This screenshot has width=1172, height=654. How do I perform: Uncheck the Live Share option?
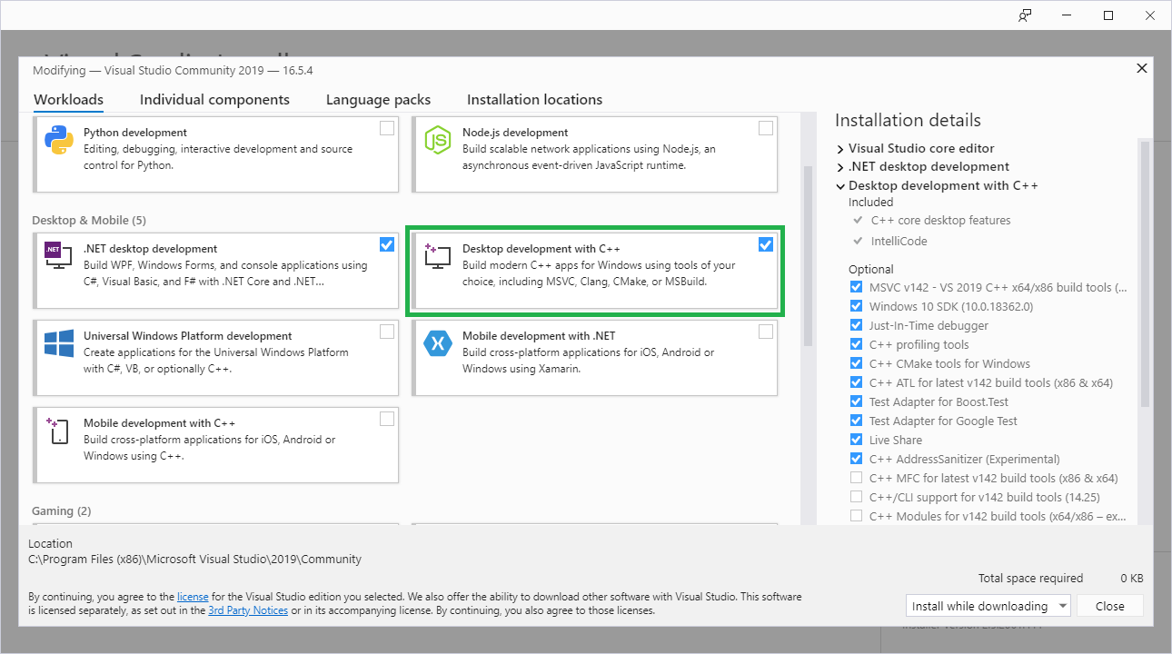(x=856, y=440)
